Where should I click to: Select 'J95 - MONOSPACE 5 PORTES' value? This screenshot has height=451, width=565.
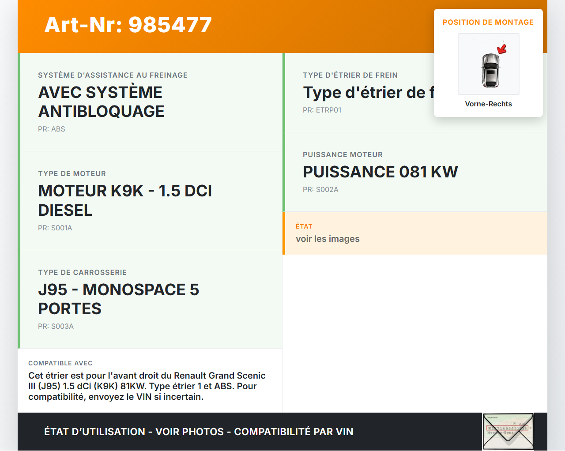(118, 299)
